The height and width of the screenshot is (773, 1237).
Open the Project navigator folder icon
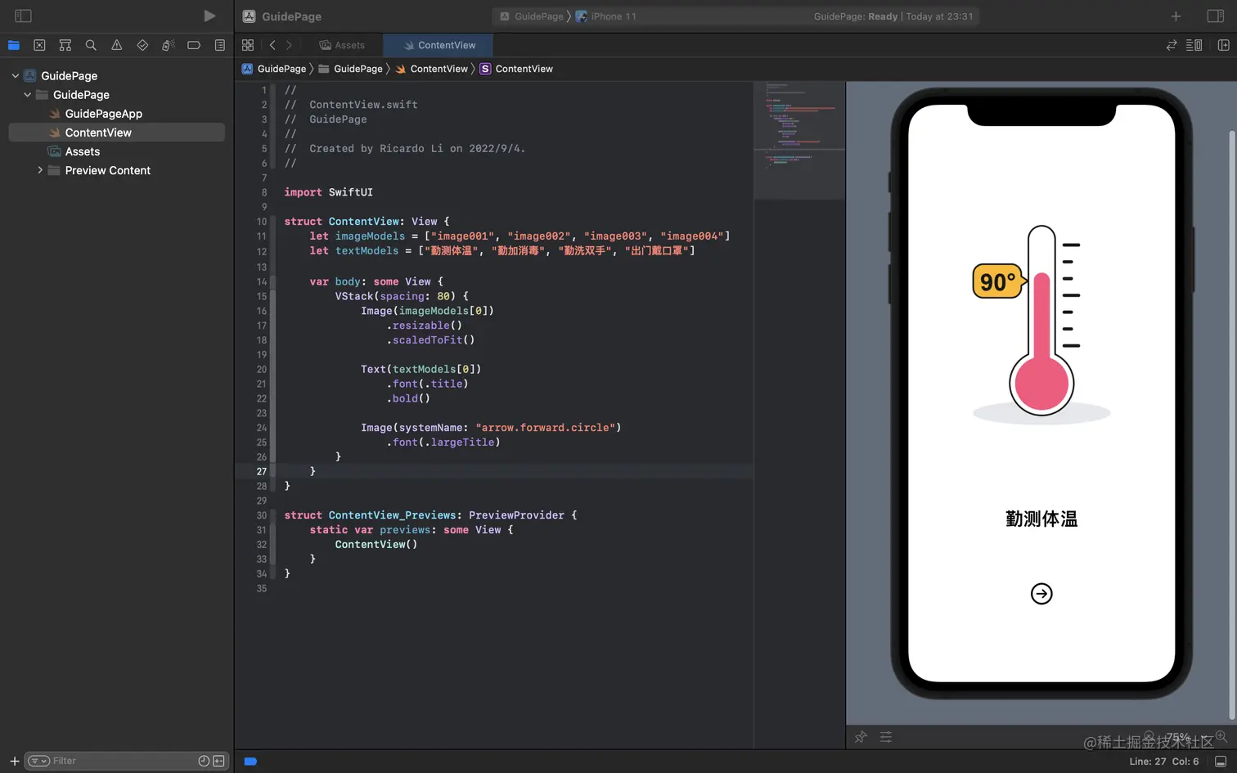14,45
